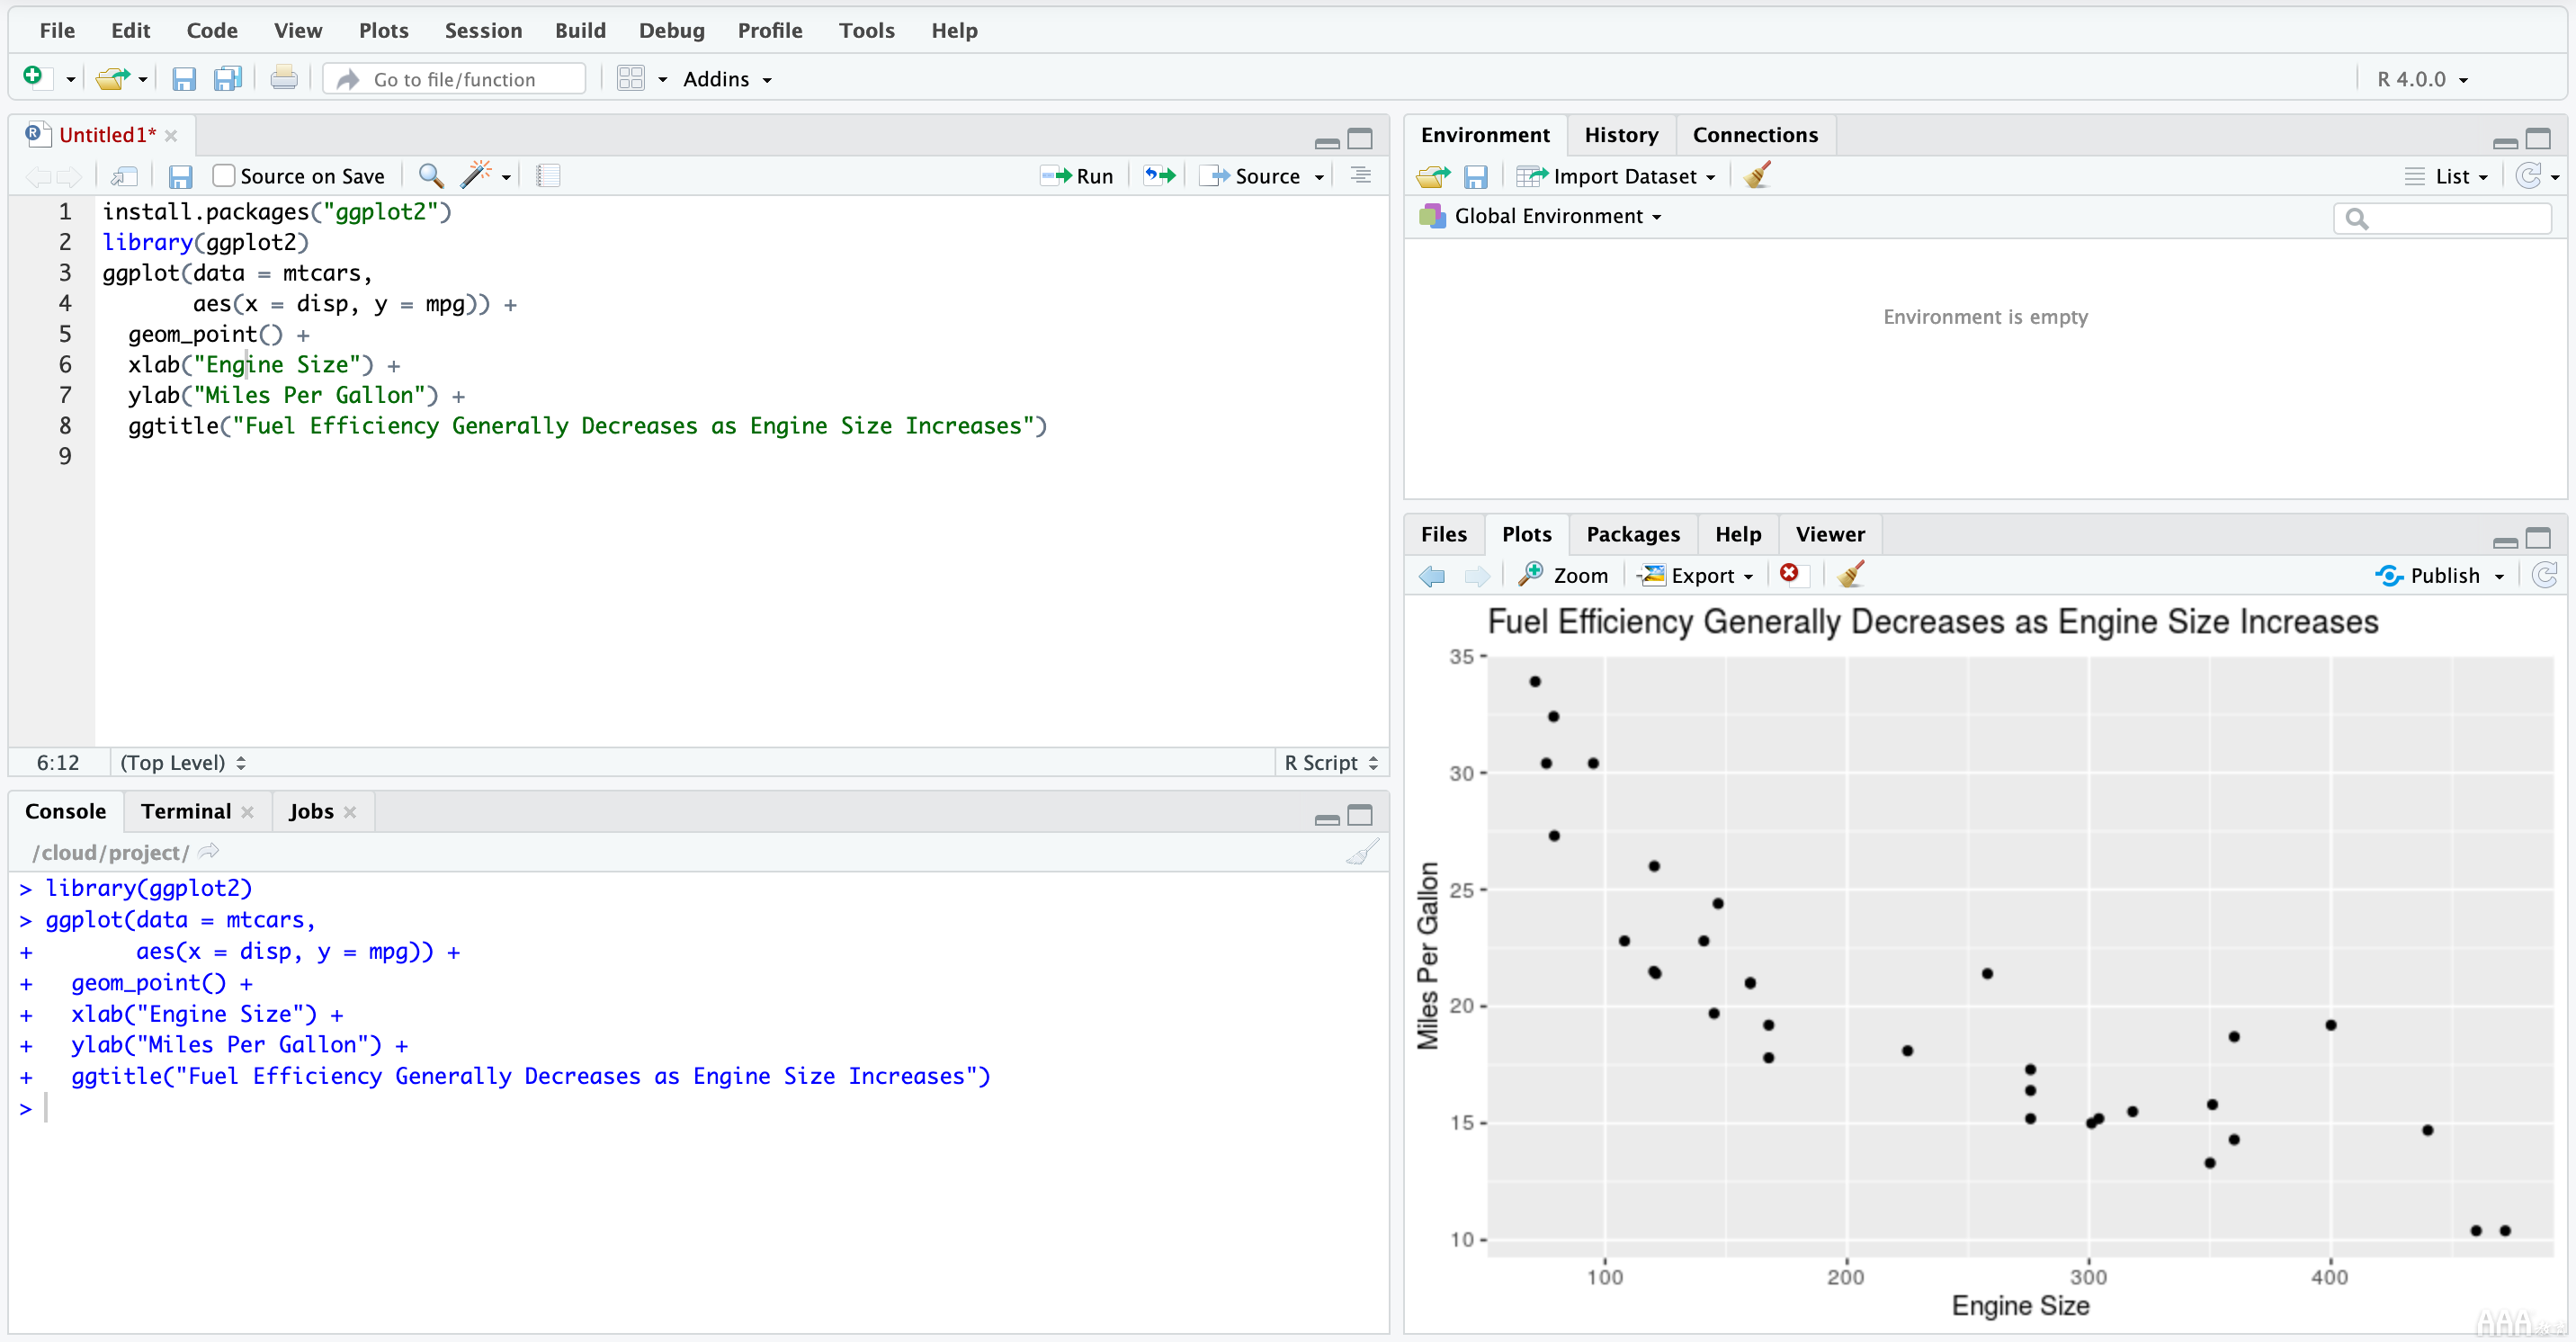Click the red error clear icon in Plots
Viewport: 2576px width, 1342px height.
[x=1791, y=576]
